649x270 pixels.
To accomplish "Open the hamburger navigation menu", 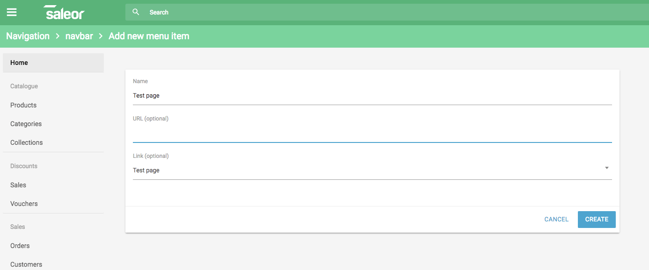I will [x=12, y=12].
